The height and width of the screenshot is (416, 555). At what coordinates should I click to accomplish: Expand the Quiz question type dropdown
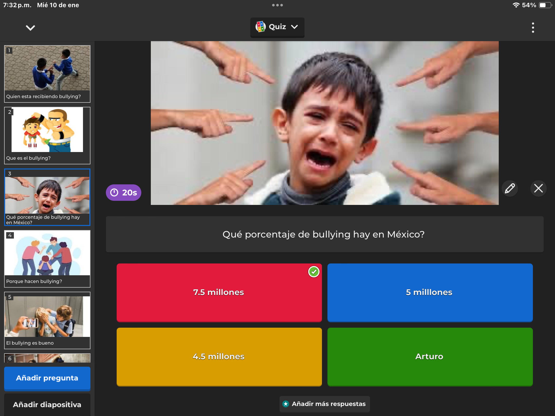tap(294, 27)
